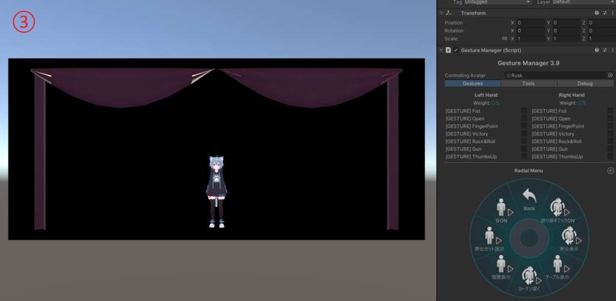Click the Left Hand Weight 0% value
Image resolution: width=616 pixels, height=301 pixels.
(496, 103)
